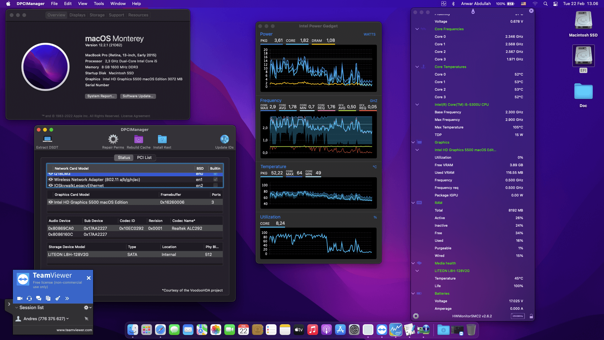Toggle eye icon for Wireless Network Adapter
Viewport: 604px width, 340px height.
(50, 179)
